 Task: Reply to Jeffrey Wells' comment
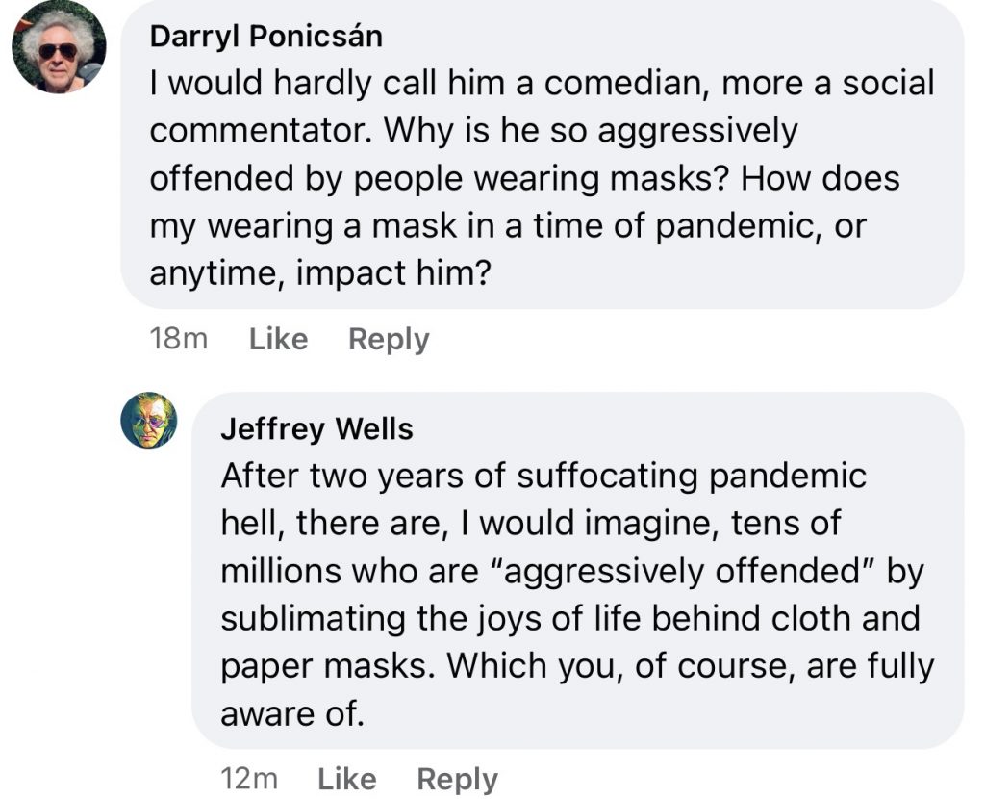point(457,779)
